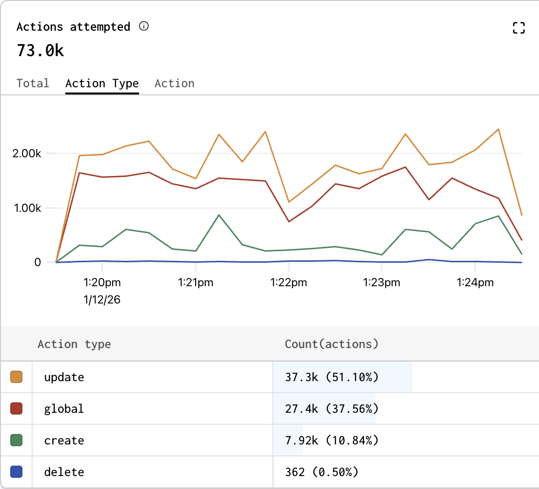539x489 pixels.
Task: Expand the chart to fullscreen
Action: pos(518,28)
